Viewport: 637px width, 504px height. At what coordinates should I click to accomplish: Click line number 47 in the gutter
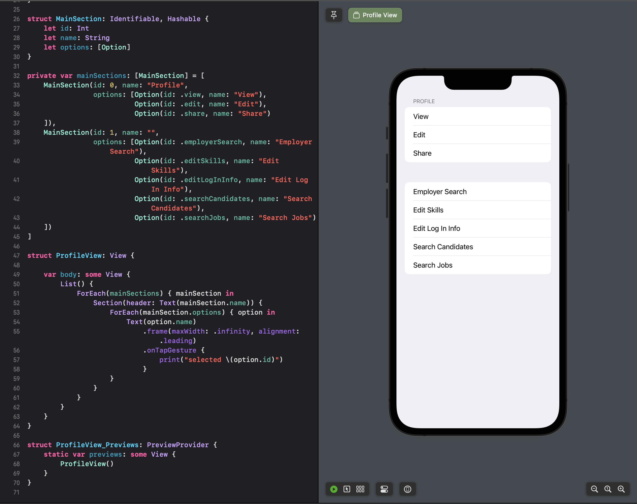(x=16, y=256)
